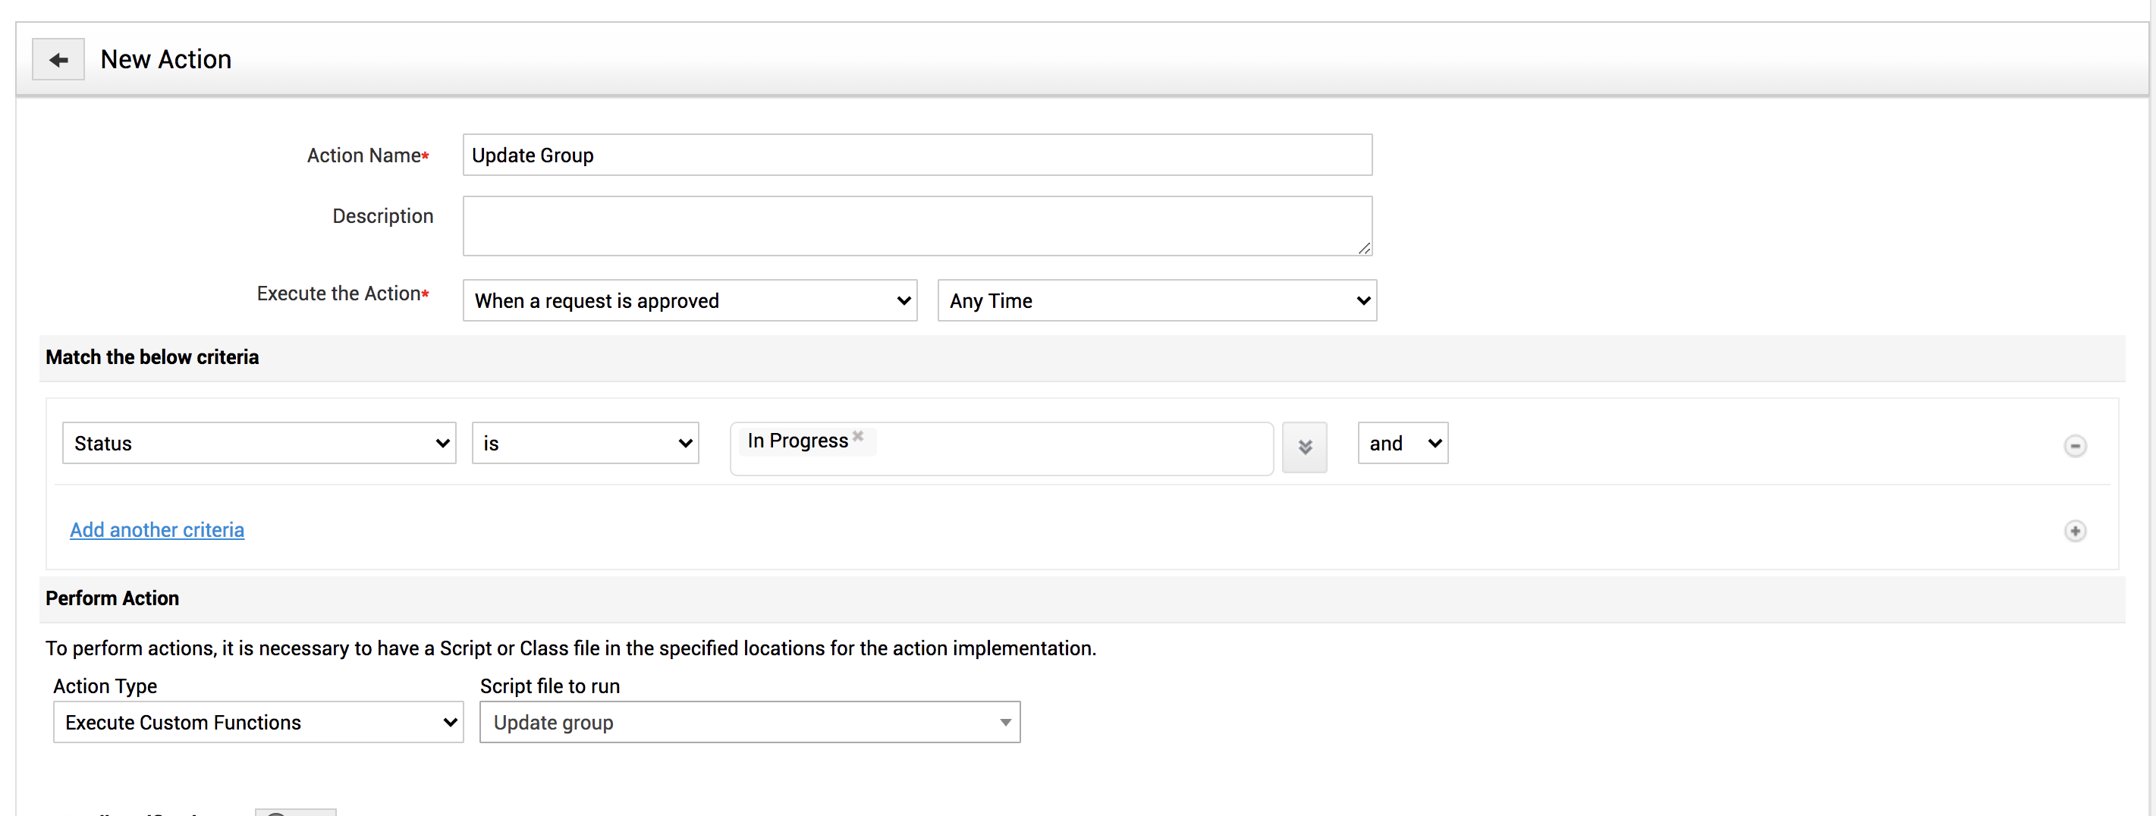The height and width of the screenshot is (816, 2156).
Task: Click the Perform Action section header
Action: pyautogui.click(x=112, y=598)
